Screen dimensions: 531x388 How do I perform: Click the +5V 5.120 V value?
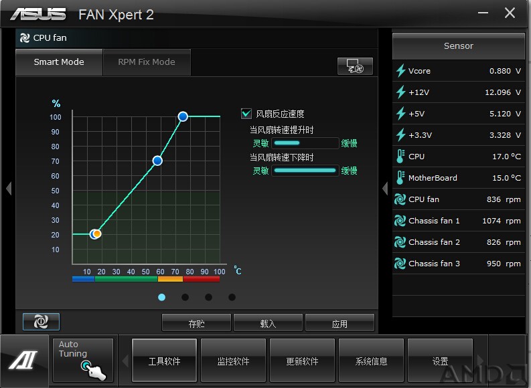505,114
